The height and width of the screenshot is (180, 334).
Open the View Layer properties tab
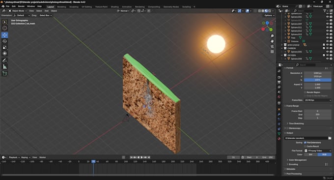tap(279, 87)
